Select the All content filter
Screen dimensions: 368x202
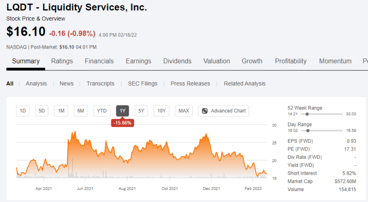pos(10,84)
